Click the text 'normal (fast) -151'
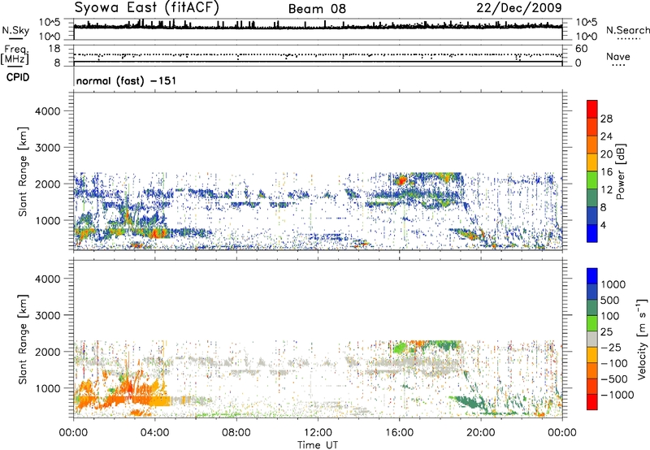 click(x=126, y=80)
